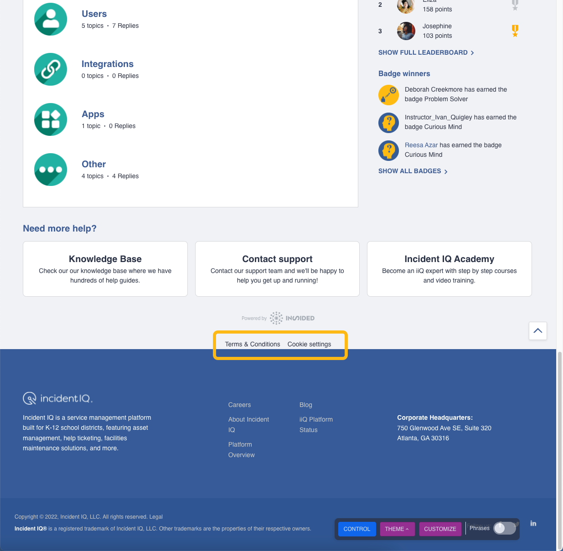The width and height of the screenshot is (563, 551).
Task: Toggle the Phrases switch
Action: tap(505, 528)
